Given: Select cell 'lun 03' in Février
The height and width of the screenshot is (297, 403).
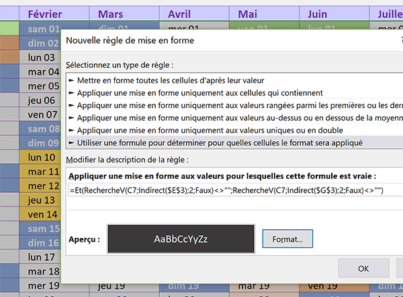Looking at the screenshot, I should tap(40, 57).
